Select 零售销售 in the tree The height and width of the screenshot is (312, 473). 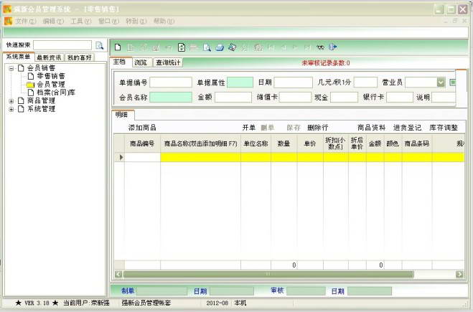[51, 76]
